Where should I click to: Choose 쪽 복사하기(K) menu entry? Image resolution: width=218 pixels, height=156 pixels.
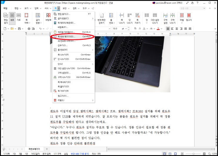[74, 82]
